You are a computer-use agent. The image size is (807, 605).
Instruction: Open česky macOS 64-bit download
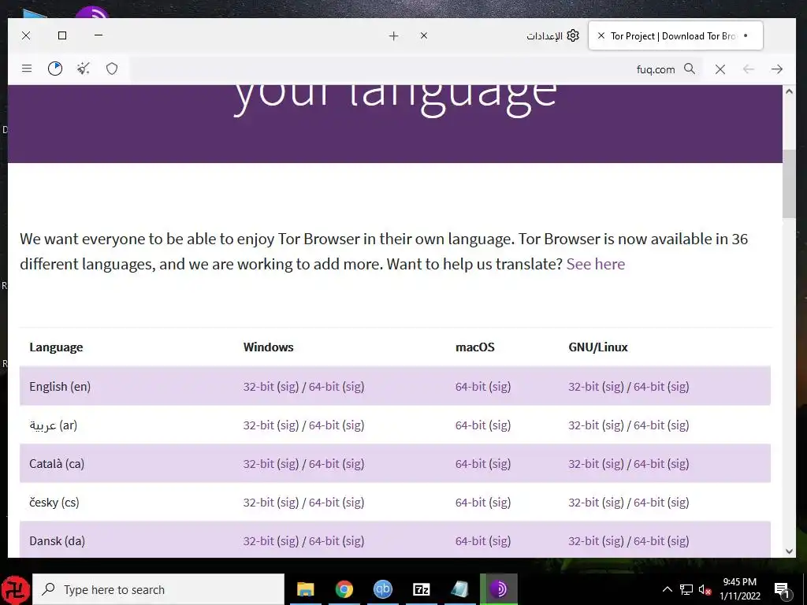pos(470,502)
